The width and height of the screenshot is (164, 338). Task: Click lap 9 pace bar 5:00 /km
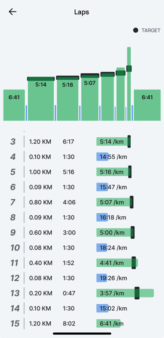(x=115, y=232)
